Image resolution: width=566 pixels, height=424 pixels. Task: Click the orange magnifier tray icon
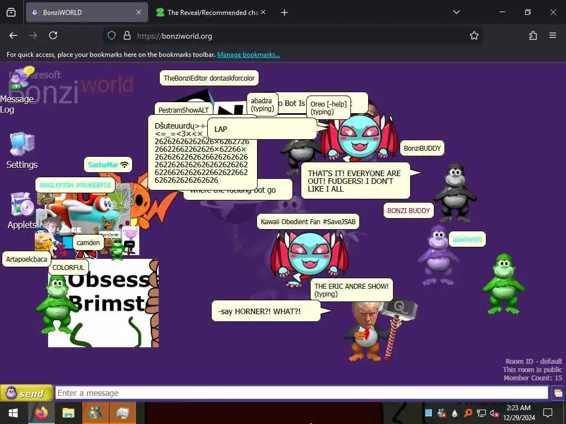(468, 413)
